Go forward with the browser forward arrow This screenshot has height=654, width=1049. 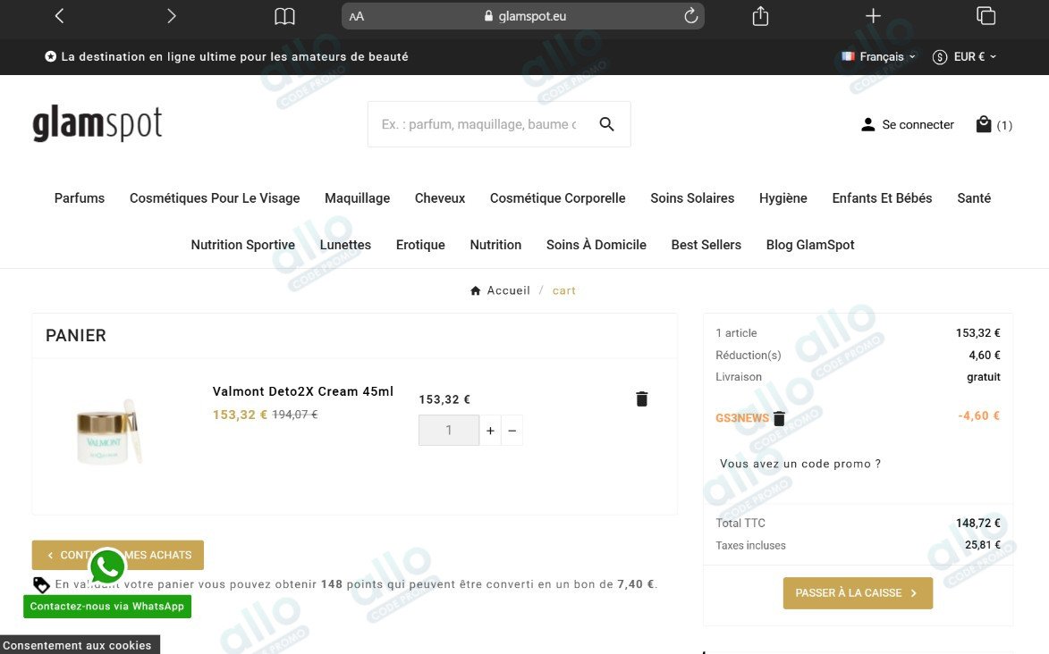(172, 16)
